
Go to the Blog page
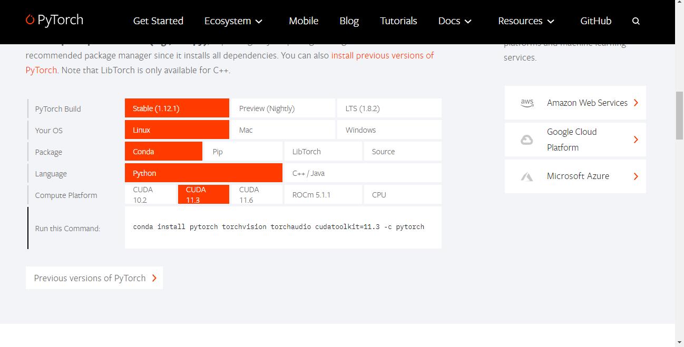tap(349, 21)
